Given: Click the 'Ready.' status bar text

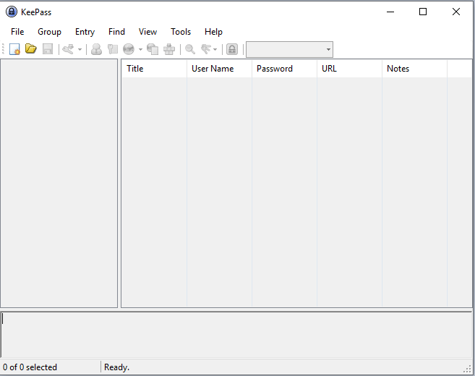Looking at the screenshot, I should (x=116, y=367).
